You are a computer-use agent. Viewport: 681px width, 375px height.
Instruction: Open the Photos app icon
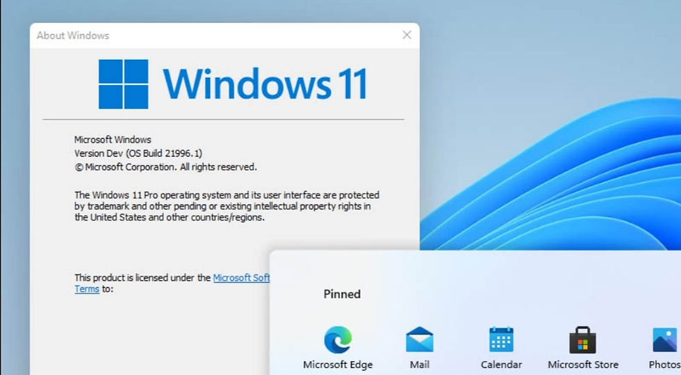click(665, 340)
